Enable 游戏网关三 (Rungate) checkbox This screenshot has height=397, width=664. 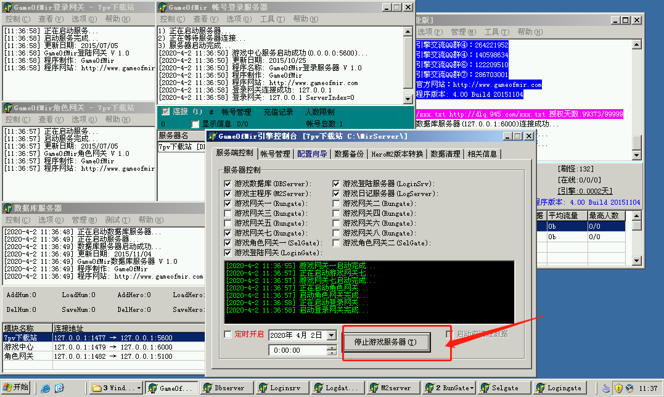click(228, 213)
